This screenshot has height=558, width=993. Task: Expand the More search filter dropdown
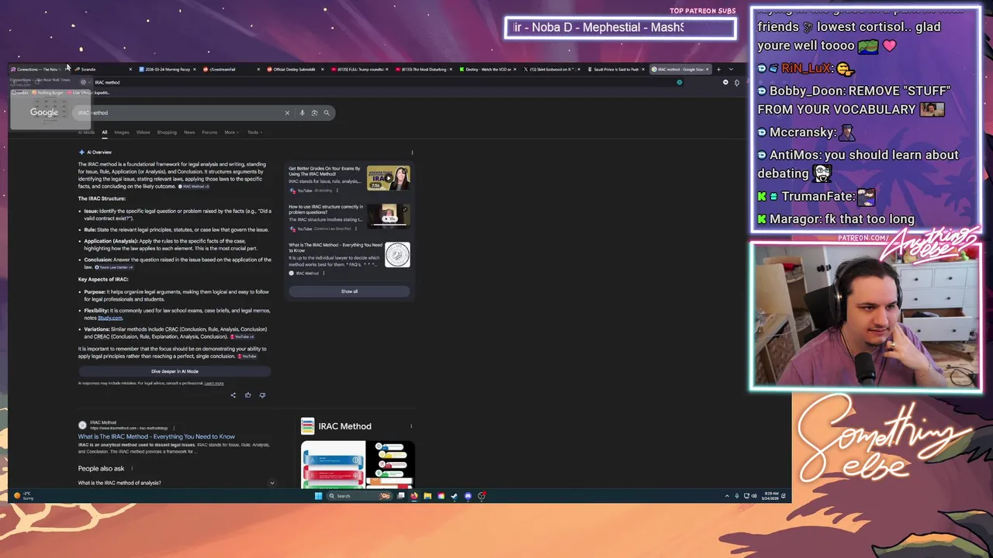[x=230, y=133]
